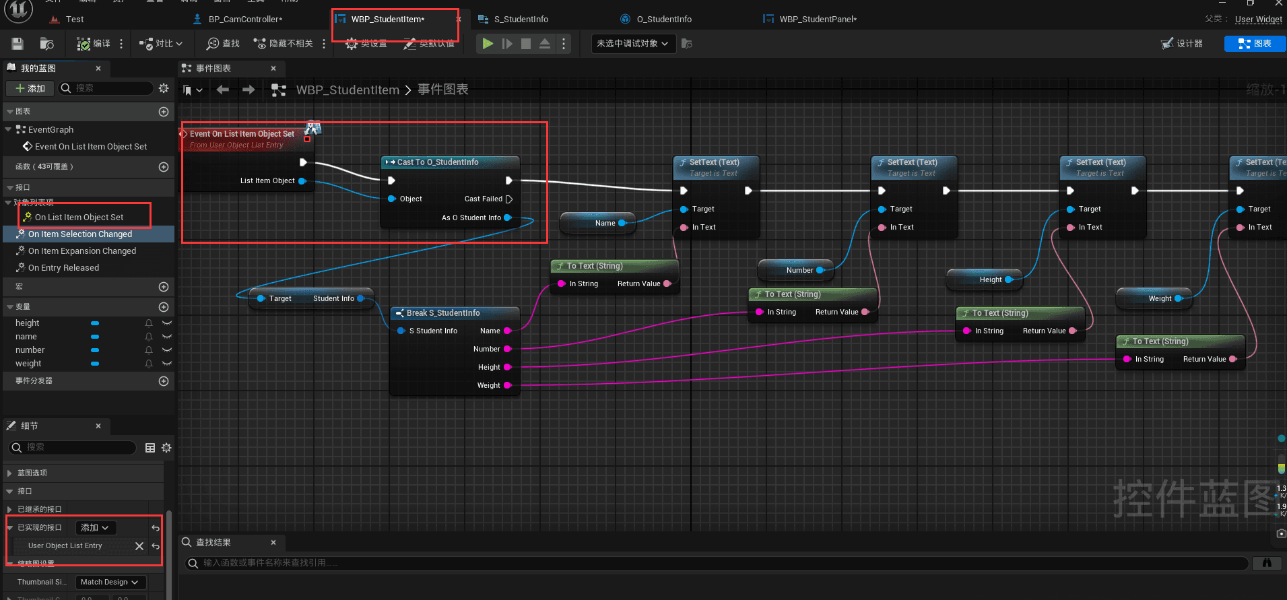1287x600 pixels.
Task: Select On Item Selection Changed function
Action: tap(79, 234)
